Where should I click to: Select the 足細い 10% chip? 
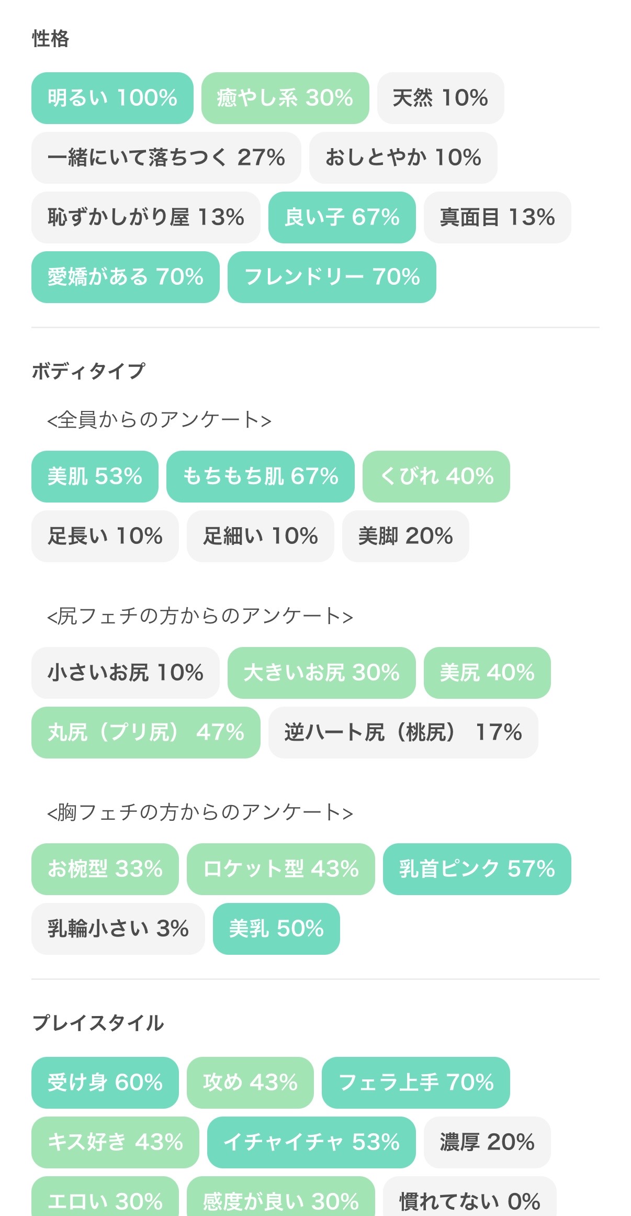coord(261,536)
